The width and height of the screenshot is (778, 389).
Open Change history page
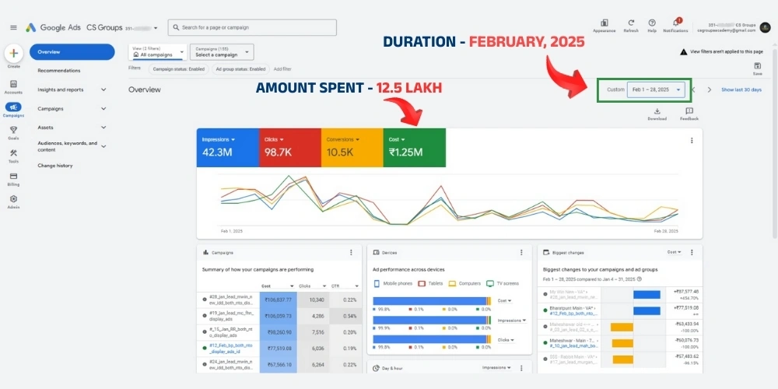[55, 166]
